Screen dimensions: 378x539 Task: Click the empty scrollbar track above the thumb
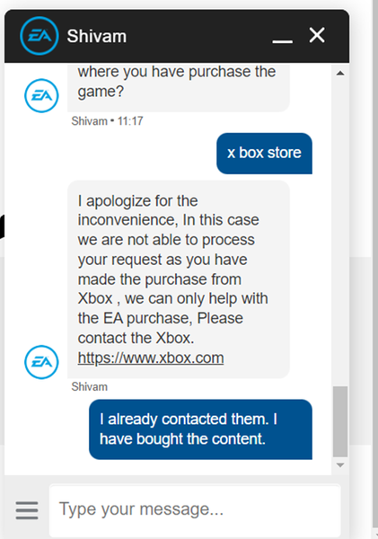(x=340, y=232)
